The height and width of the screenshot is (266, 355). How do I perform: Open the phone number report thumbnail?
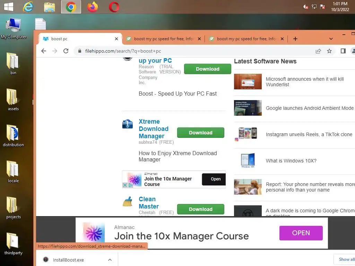tap(248, 187)
